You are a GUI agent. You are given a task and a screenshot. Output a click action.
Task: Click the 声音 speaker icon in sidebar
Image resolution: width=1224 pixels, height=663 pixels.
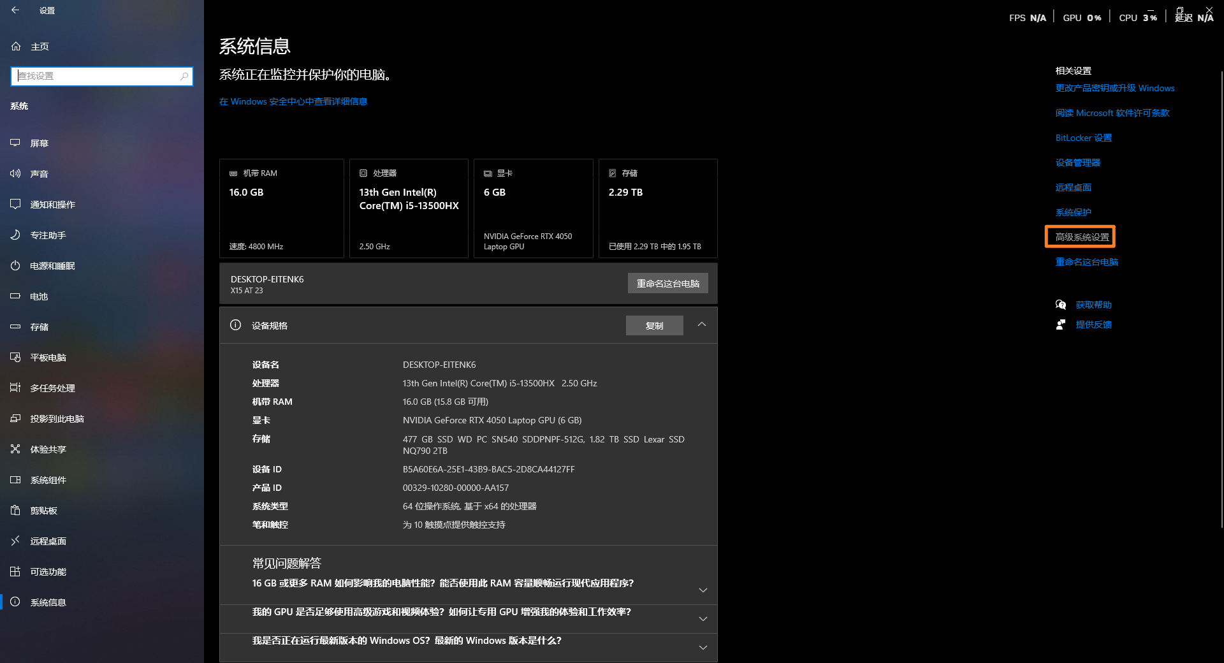click(x=15, y=173)
